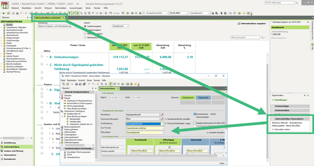The image size is (314, 166).
Task: Select the Vorjahresvergleich radio button
Action: click(85, 26)
